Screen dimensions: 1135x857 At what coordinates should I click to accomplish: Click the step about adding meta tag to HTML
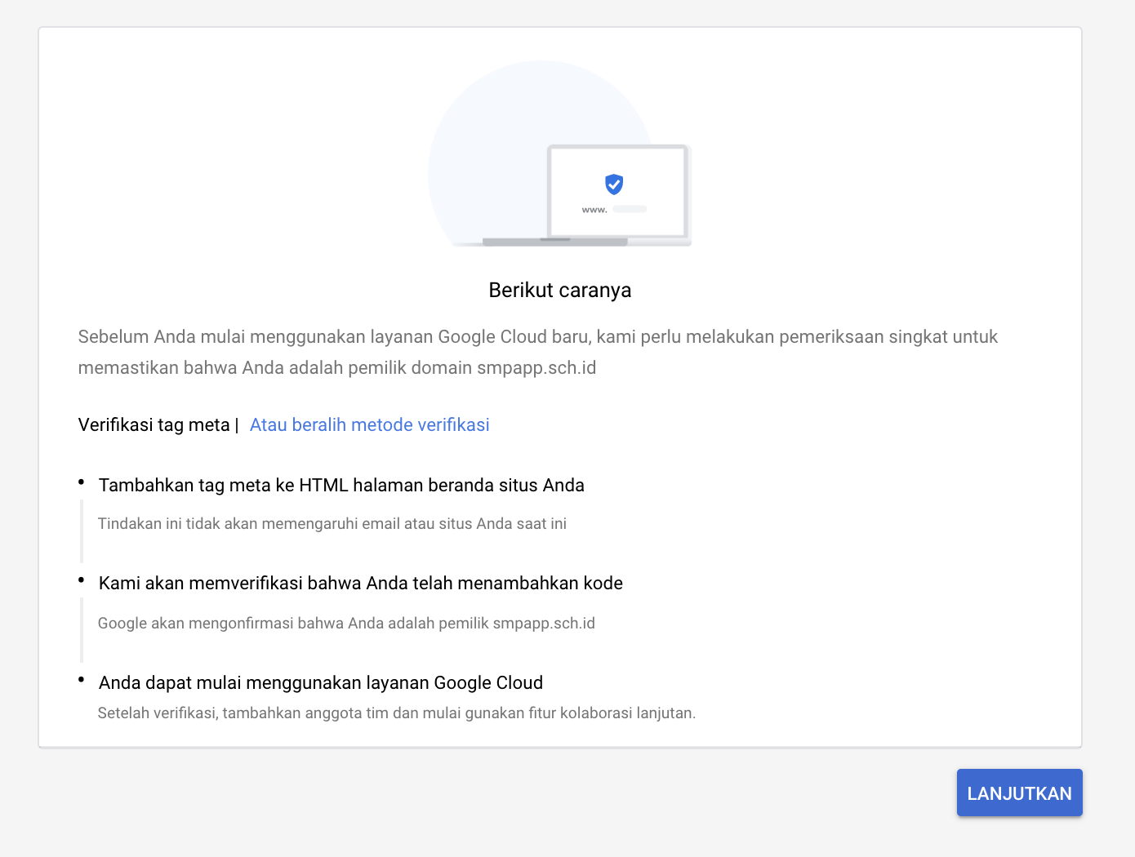(x=341, y=485)
